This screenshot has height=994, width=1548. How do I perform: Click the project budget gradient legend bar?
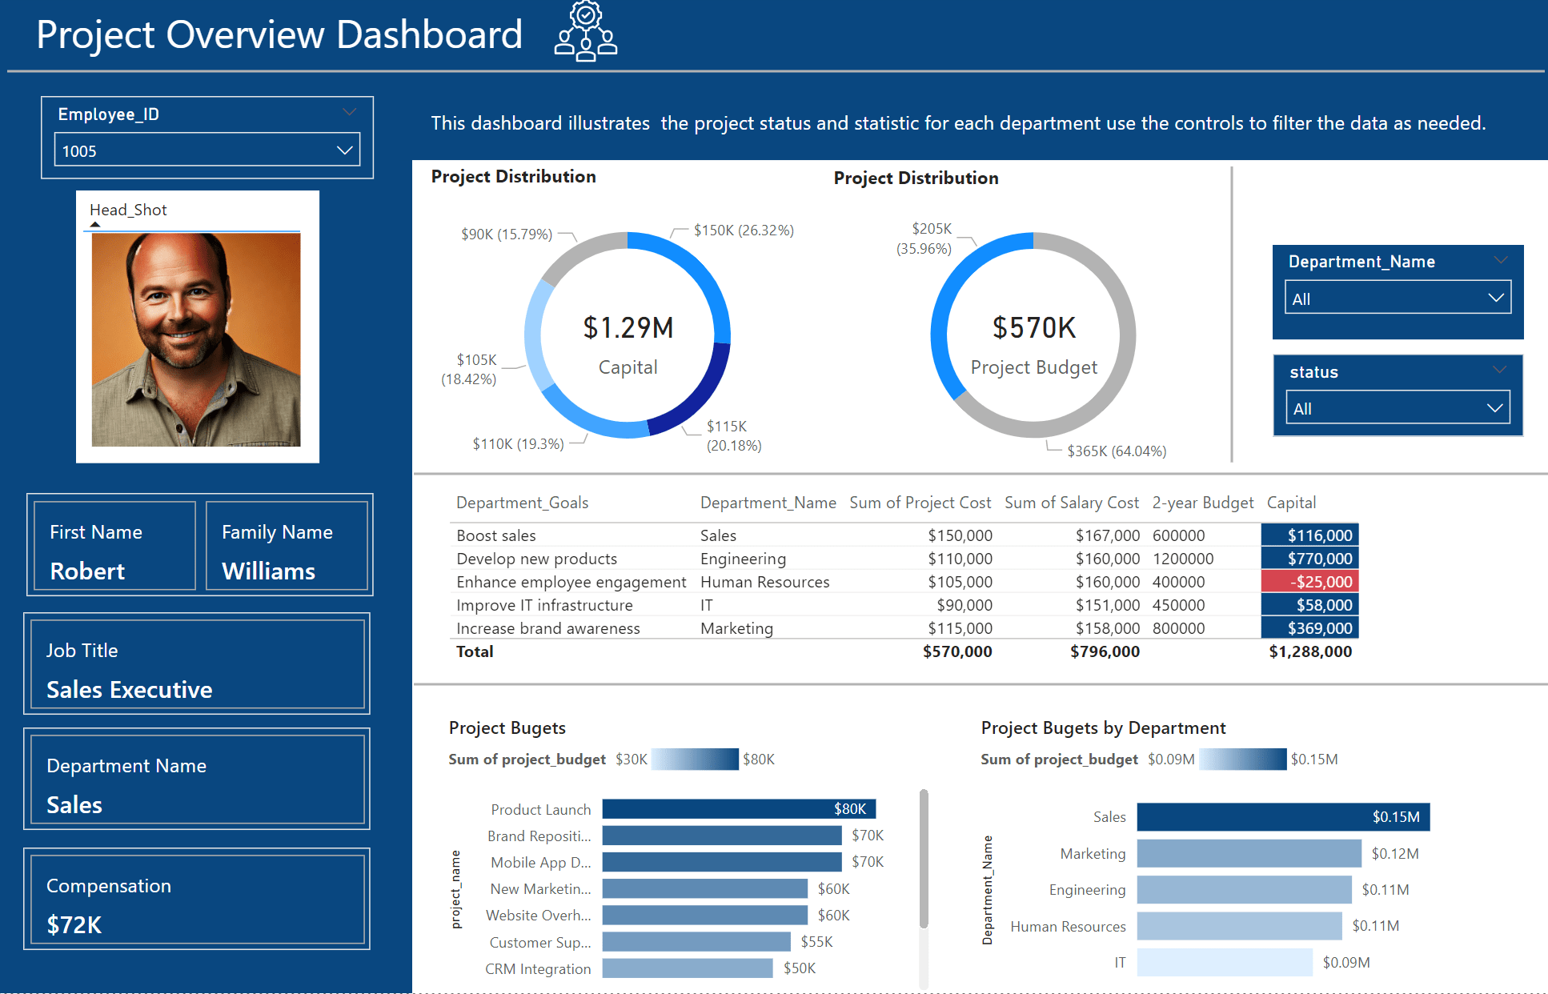pyautogui.click(x=694, y=759)
